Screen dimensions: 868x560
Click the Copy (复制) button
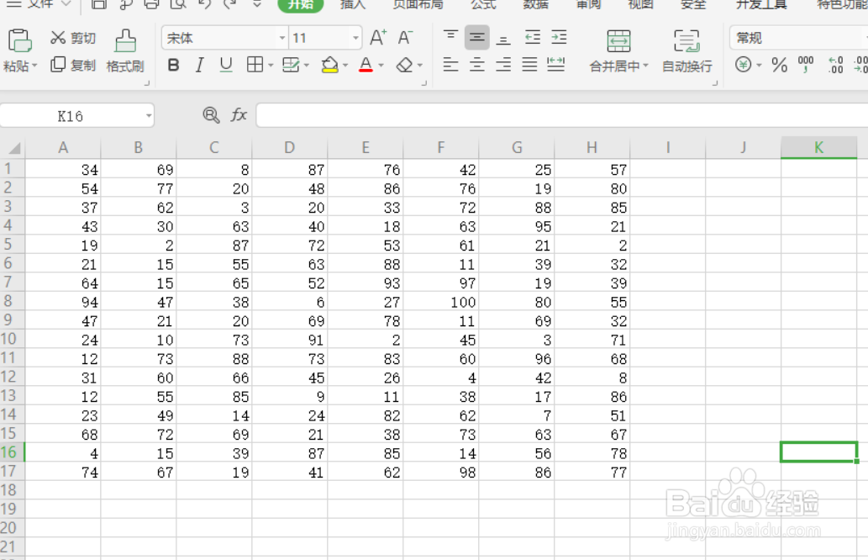pyautogui.click(x=72, y=65)
